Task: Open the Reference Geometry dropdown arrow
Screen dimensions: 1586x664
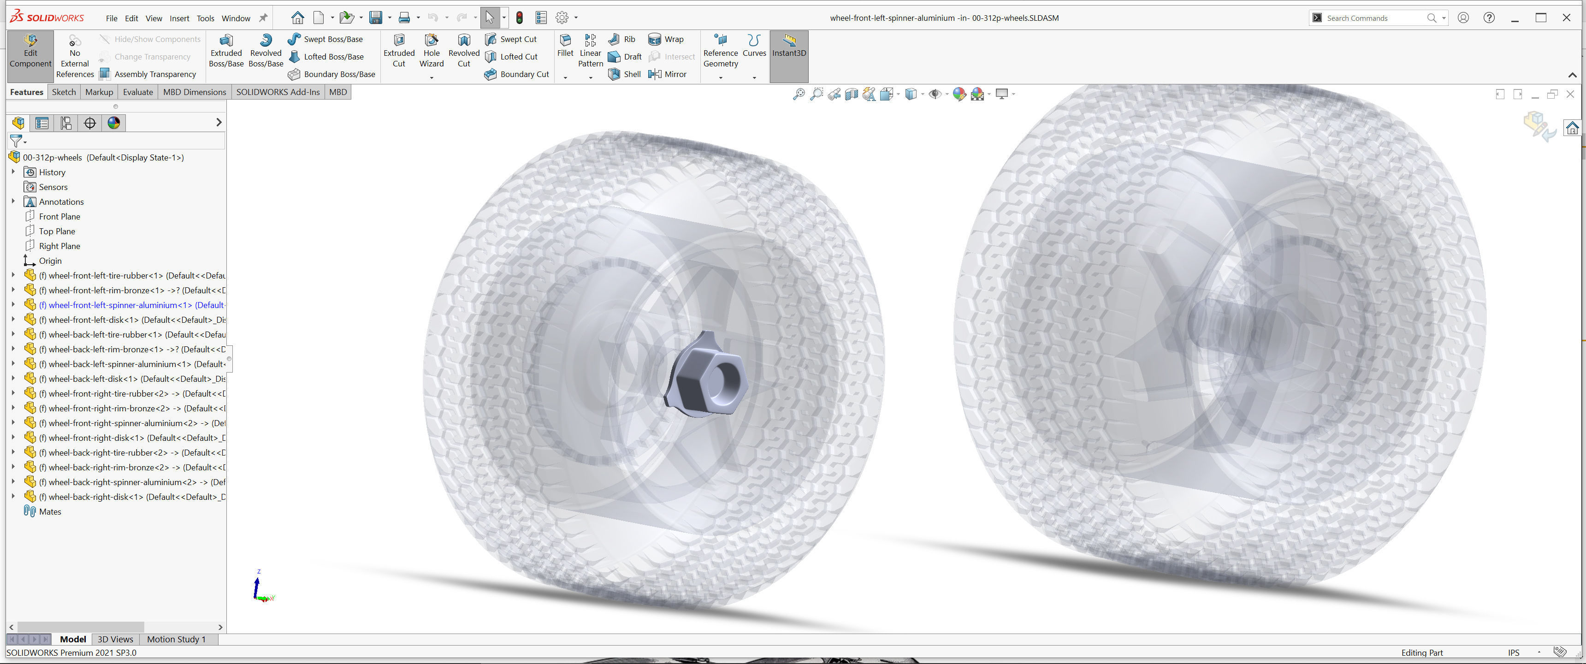Action: click(x=720, y=77)
